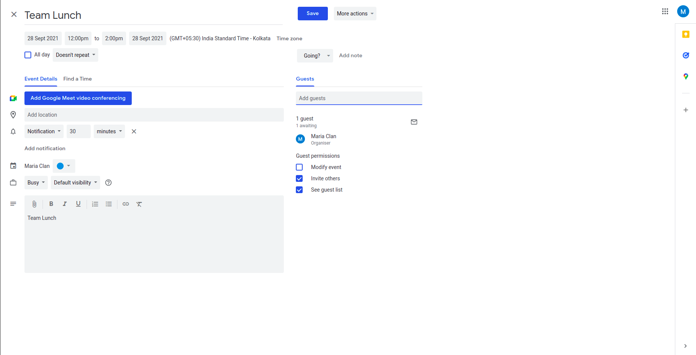Allow guests to modify the event
This screenshot has width=696, height=355.
pyautogui.click(x=299, y=167)
